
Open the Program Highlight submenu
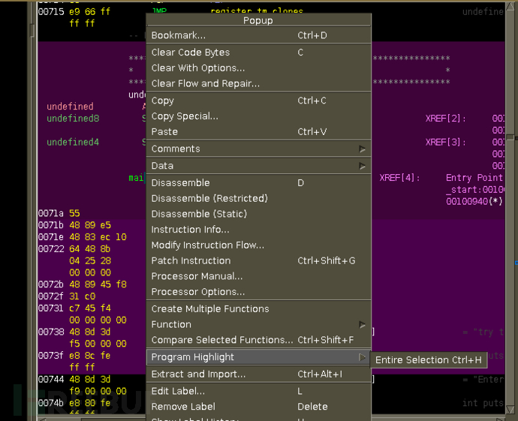[193, 357]
